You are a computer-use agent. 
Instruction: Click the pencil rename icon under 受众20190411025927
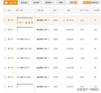pyautogui.click(x=23, y=22)
